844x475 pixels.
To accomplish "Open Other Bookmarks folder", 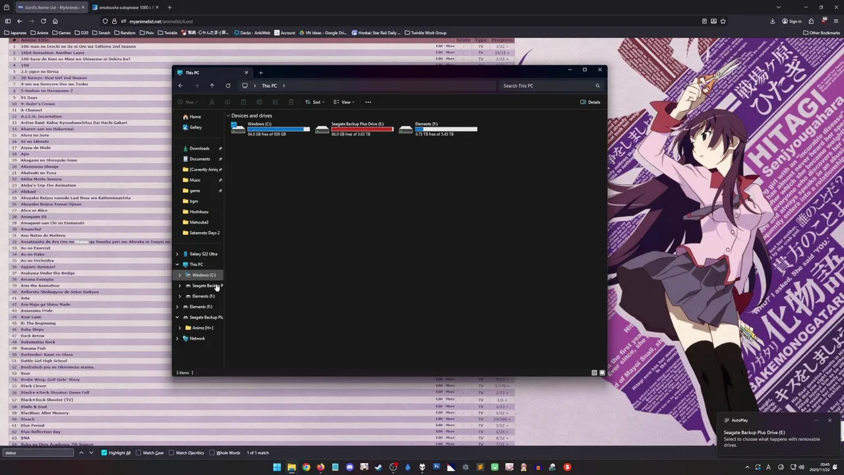I will coord(821,32).
